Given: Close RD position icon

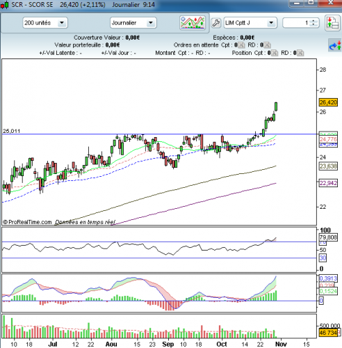Looking at the screenshot, I should pyautogui.click(x=300, y=53).
